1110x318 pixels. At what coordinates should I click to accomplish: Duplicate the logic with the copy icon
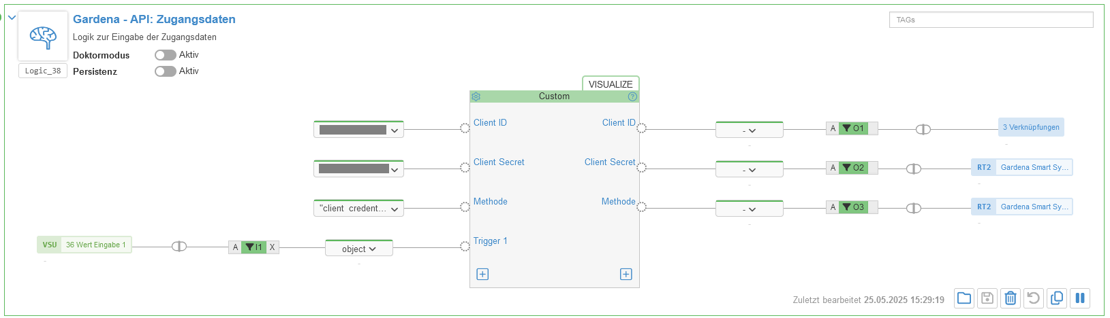1057,298
